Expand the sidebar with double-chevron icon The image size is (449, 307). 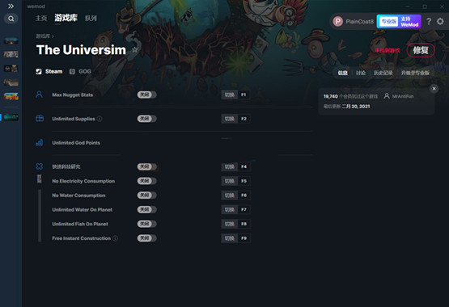pyautogui.click(x=11, y=6)
